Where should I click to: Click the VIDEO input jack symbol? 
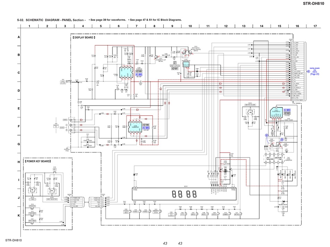pos(71,120)
